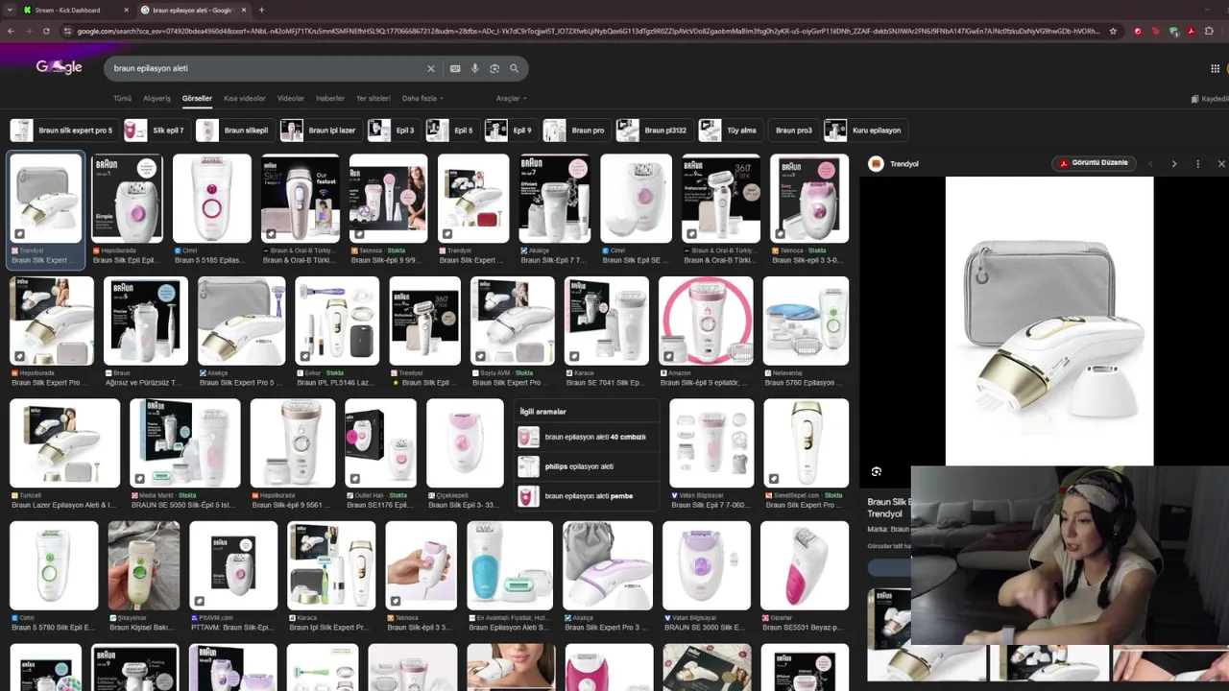
Task: Open the Cimri 5 5185 Epilasyon thumbnail
Action: coord(212,199)
